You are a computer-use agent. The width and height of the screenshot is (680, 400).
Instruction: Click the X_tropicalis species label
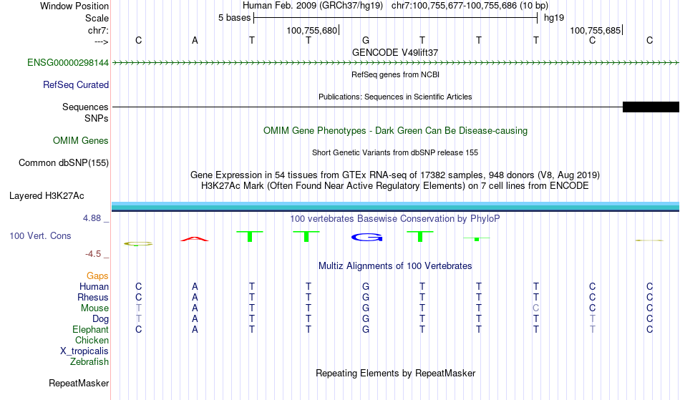click(x=84, y=351)
